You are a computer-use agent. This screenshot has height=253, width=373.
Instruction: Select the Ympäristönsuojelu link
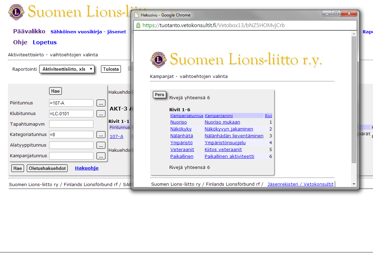click(x=225, y=143)
